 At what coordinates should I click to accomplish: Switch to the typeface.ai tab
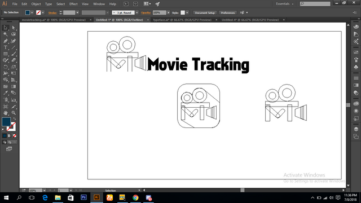(x=182, y=20)
